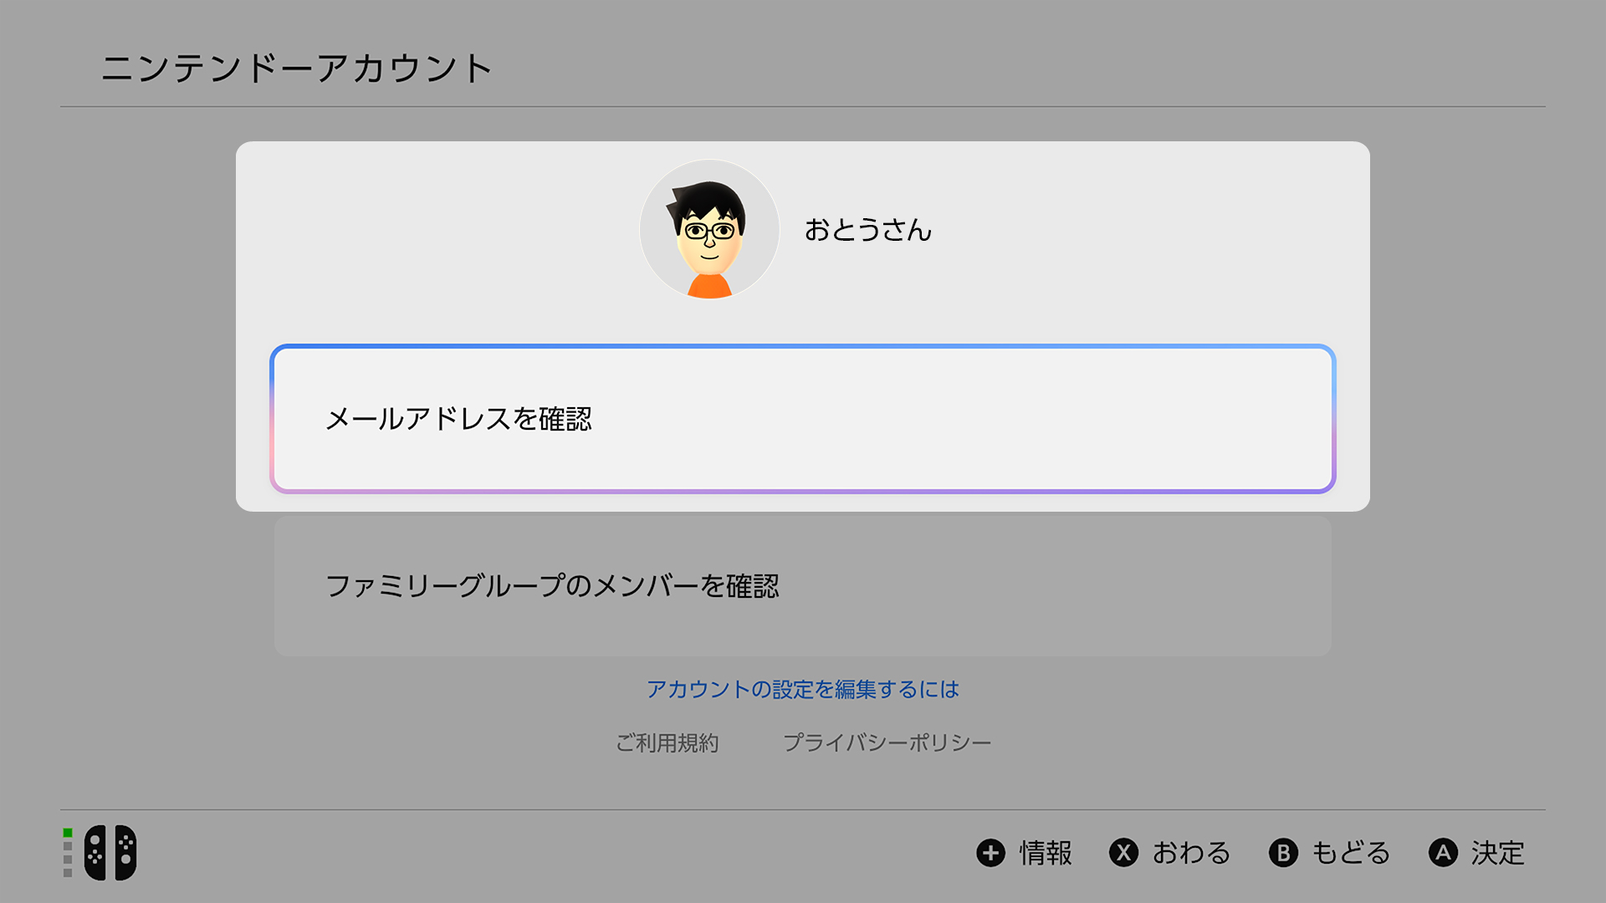1606x903 pixels.
Task: Go back via the もどる label
Action: pos(1352,853)
